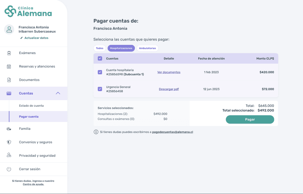Click the Documentos file icon
The image size is (303, 194).
tap(9, 80)
